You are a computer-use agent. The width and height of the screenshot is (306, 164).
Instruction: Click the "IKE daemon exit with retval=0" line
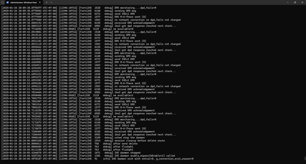click(x=153, y=159)
